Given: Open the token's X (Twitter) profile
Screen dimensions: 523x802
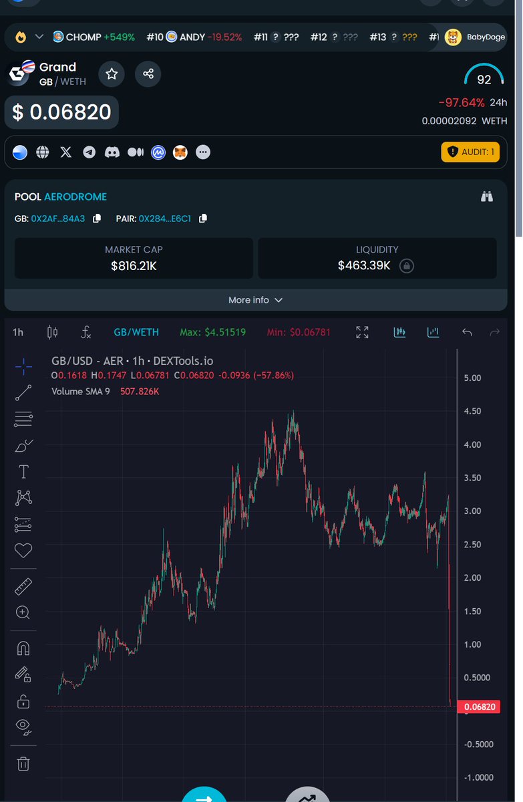Looking at the screenshot, I should click(65, 152).
